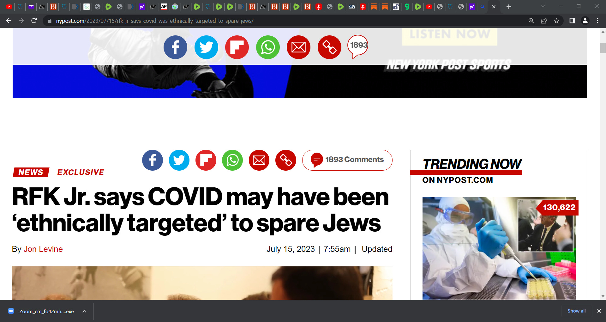Click the NEWS section tag
Viewport: 606px width, 322px height.
tap(31, 172)
